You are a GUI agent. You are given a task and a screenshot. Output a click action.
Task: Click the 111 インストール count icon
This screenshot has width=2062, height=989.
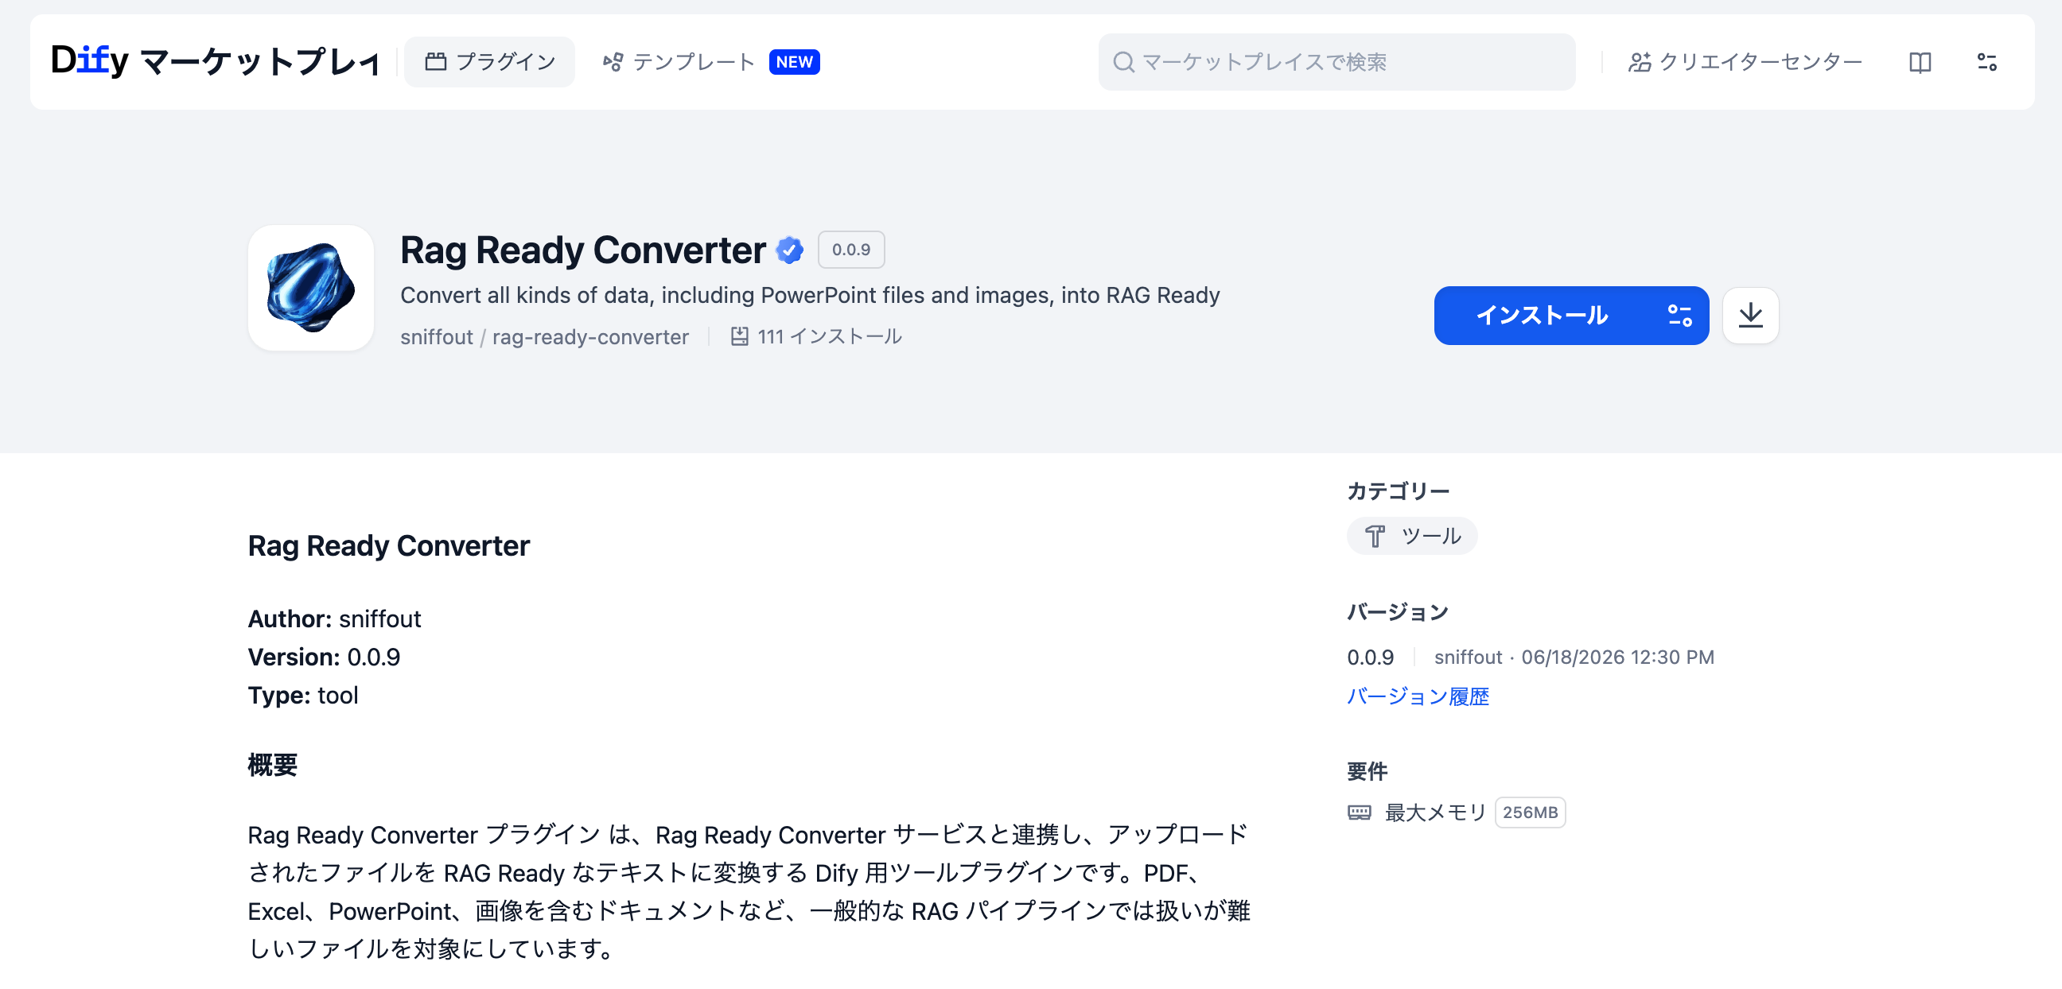click(739, 336)
